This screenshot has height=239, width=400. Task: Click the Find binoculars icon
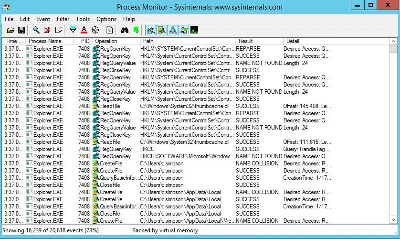click(125, 30)
